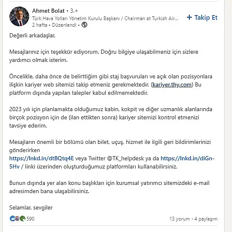Open the lnkd.in/diGn-5Hv link
This screenshot has height=232, width=232.
pos(112,162)
